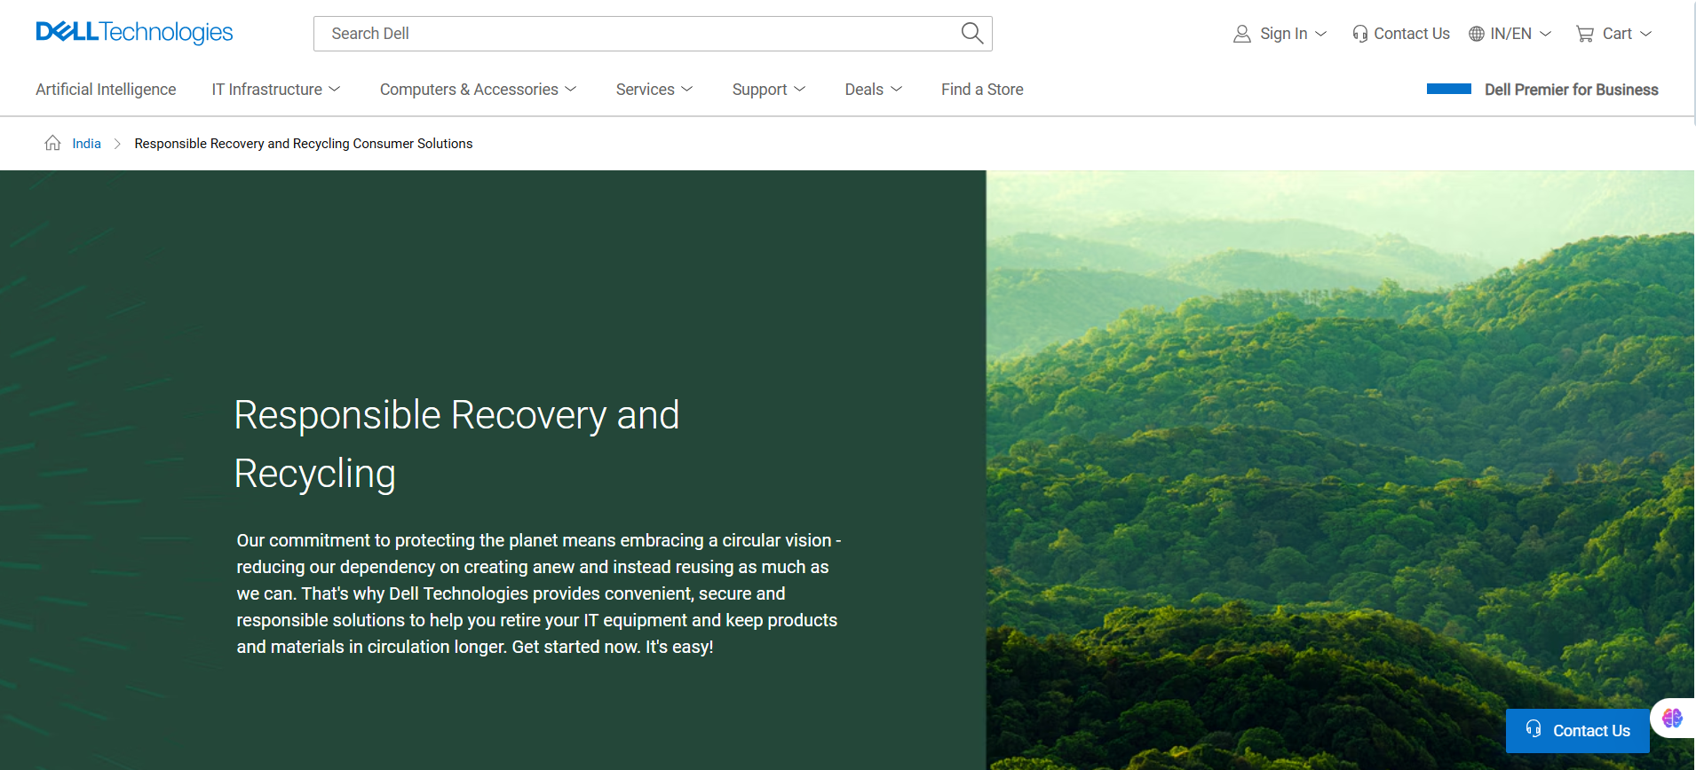Click the headset icon beside Contact Us in header

(1359, 34)
